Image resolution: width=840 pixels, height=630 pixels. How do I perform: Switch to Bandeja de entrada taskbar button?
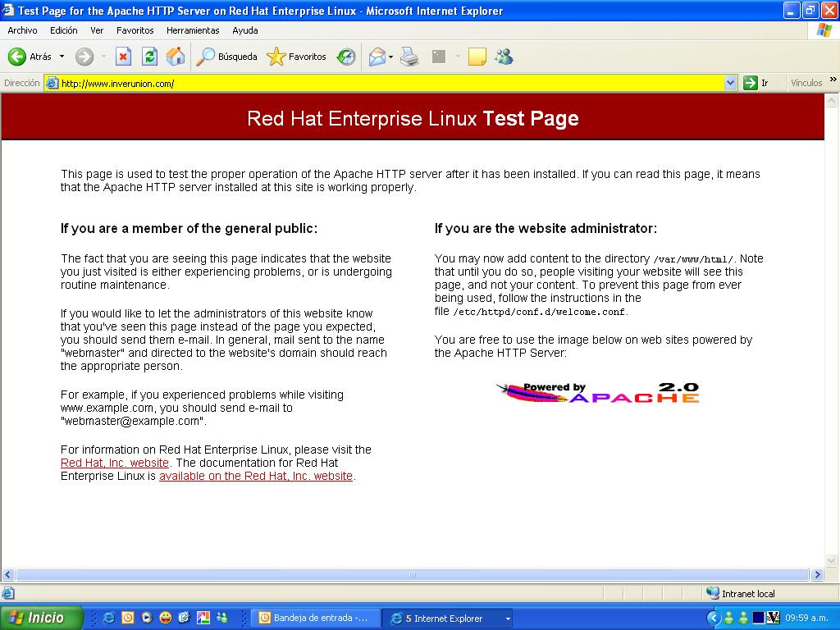[316, 619]
